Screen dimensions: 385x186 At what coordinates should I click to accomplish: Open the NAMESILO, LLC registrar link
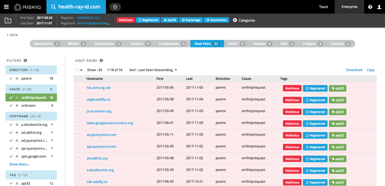pos(89,18)
